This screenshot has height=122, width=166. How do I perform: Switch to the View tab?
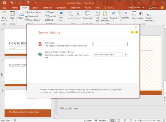(x=97, y=8)
